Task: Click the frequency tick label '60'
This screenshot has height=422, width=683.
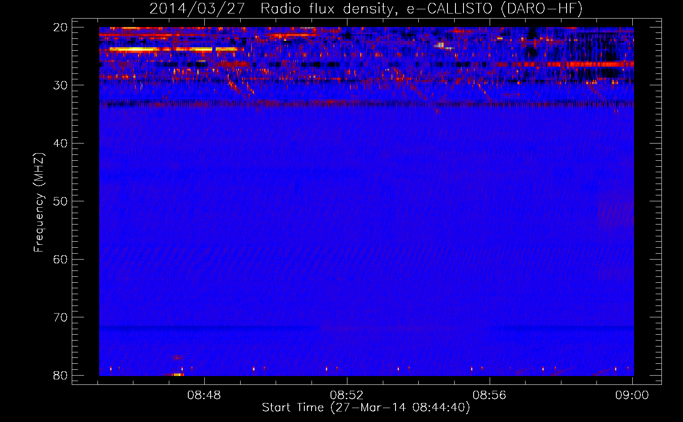Action: (60, 260)
